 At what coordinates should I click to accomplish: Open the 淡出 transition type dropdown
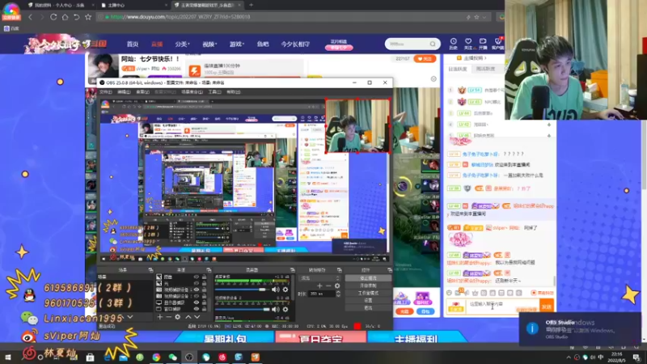tap(319, 278)
